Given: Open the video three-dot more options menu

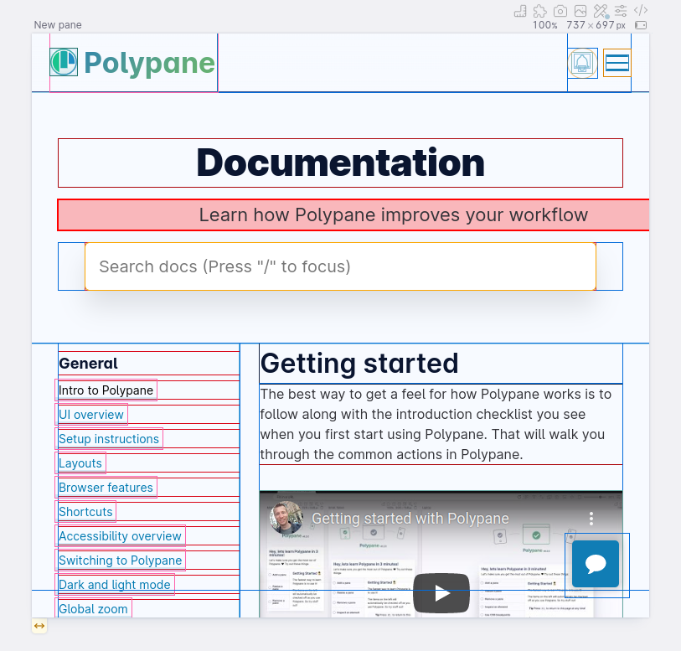Looking at the screenshot, I should pyautogui.click(x=591, y=518).
